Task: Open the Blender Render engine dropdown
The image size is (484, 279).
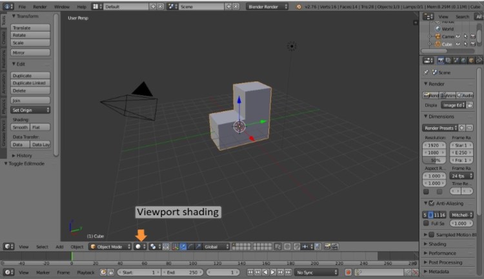Action: click(x=267, y=6)
